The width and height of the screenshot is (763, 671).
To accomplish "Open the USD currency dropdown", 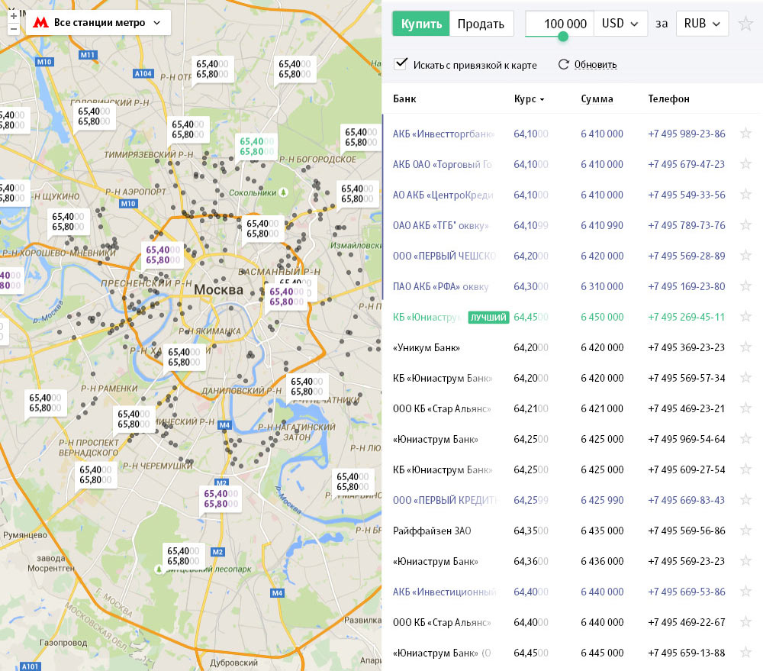I will [620, 24].
